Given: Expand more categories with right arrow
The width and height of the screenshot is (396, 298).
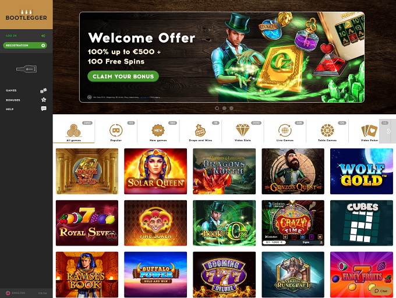Looking at the screenshot, I should click(x=388, y=131).
